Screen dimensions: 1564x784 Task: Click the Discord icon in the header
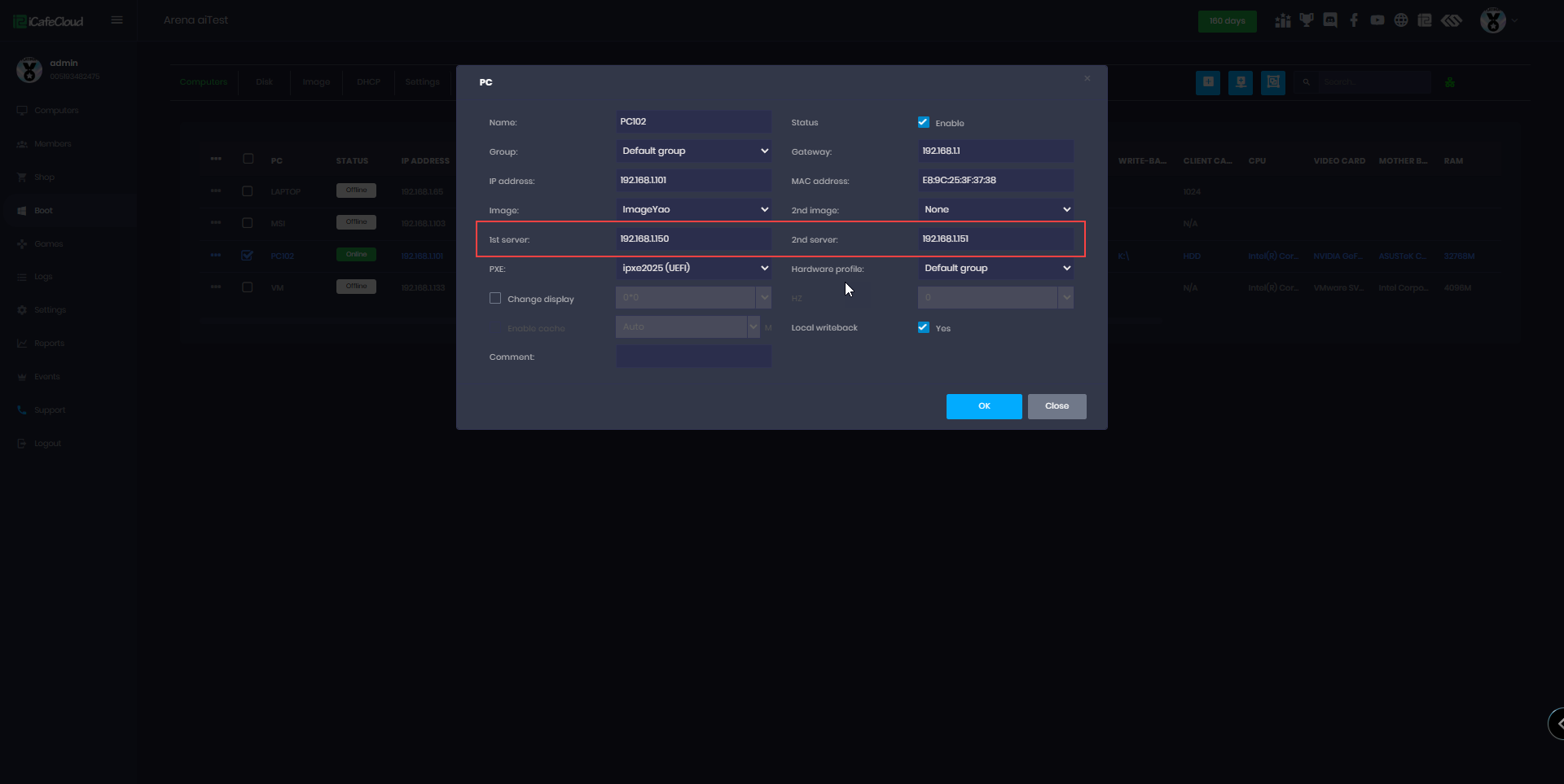coord(1330,20)
